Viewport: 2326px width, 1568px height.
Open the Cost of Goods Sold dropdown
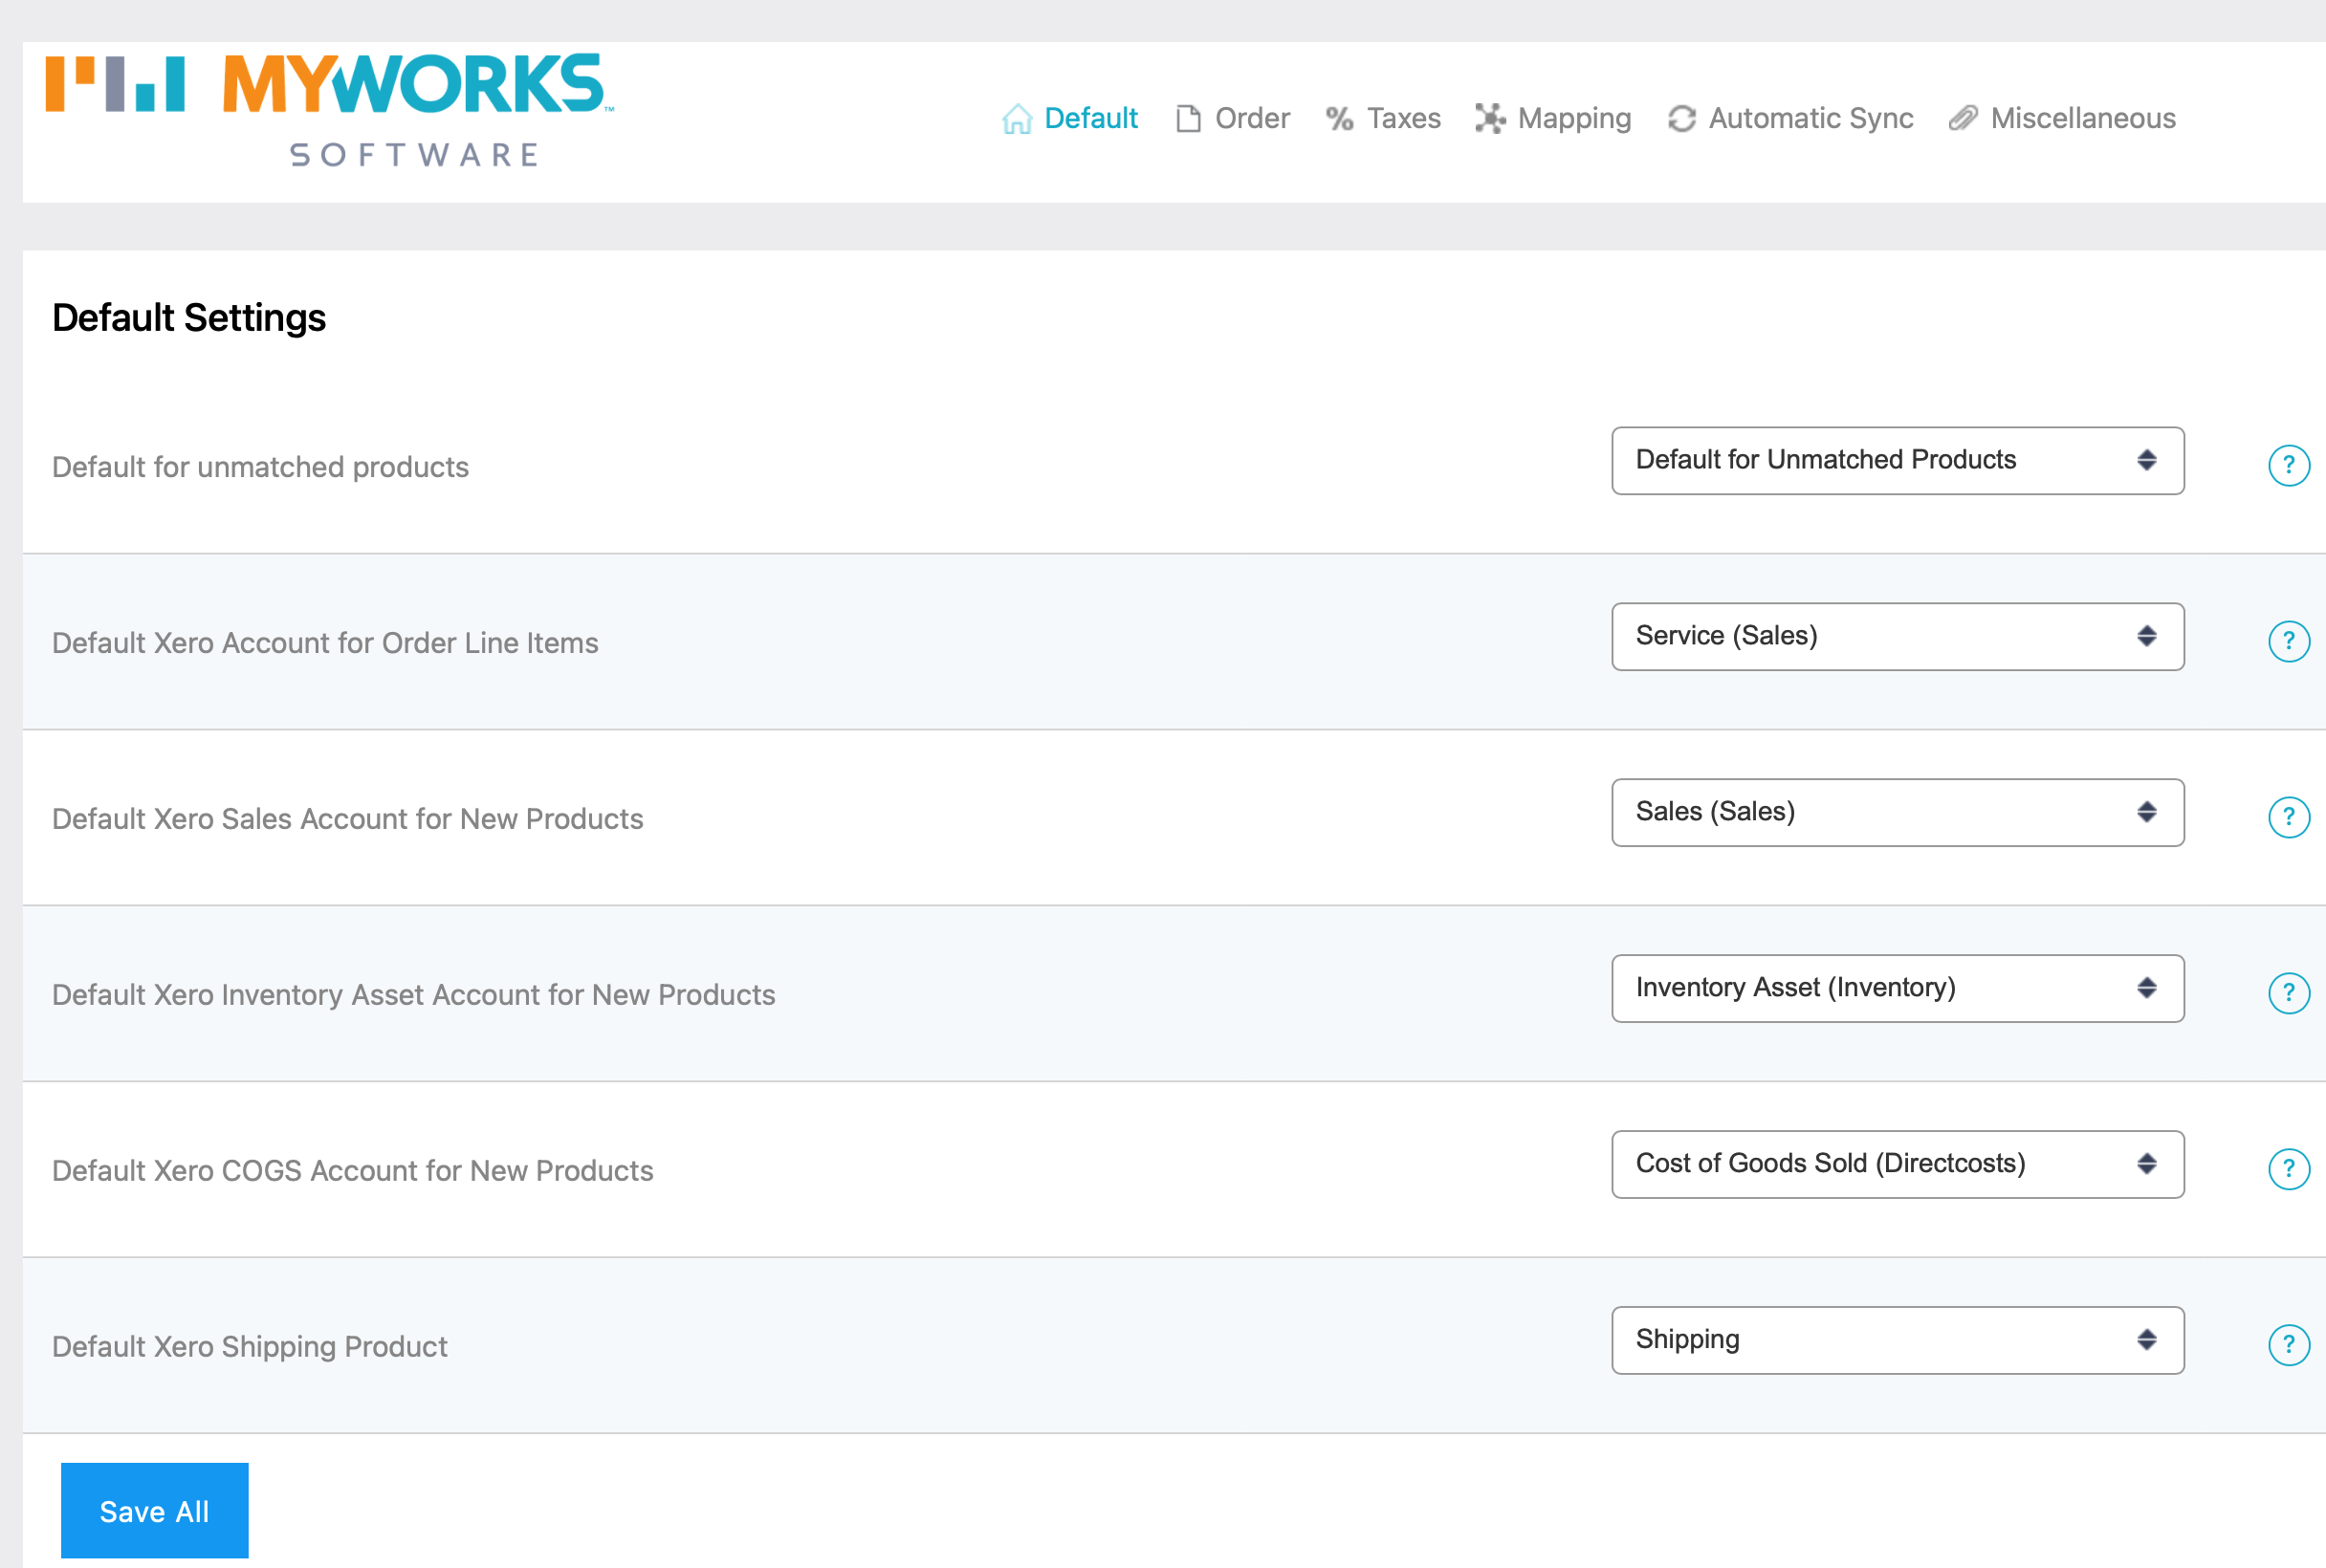click(1898, 1165)
